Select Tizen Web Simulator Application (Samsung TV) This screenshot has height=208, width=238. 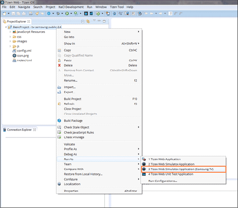[184, 169]
